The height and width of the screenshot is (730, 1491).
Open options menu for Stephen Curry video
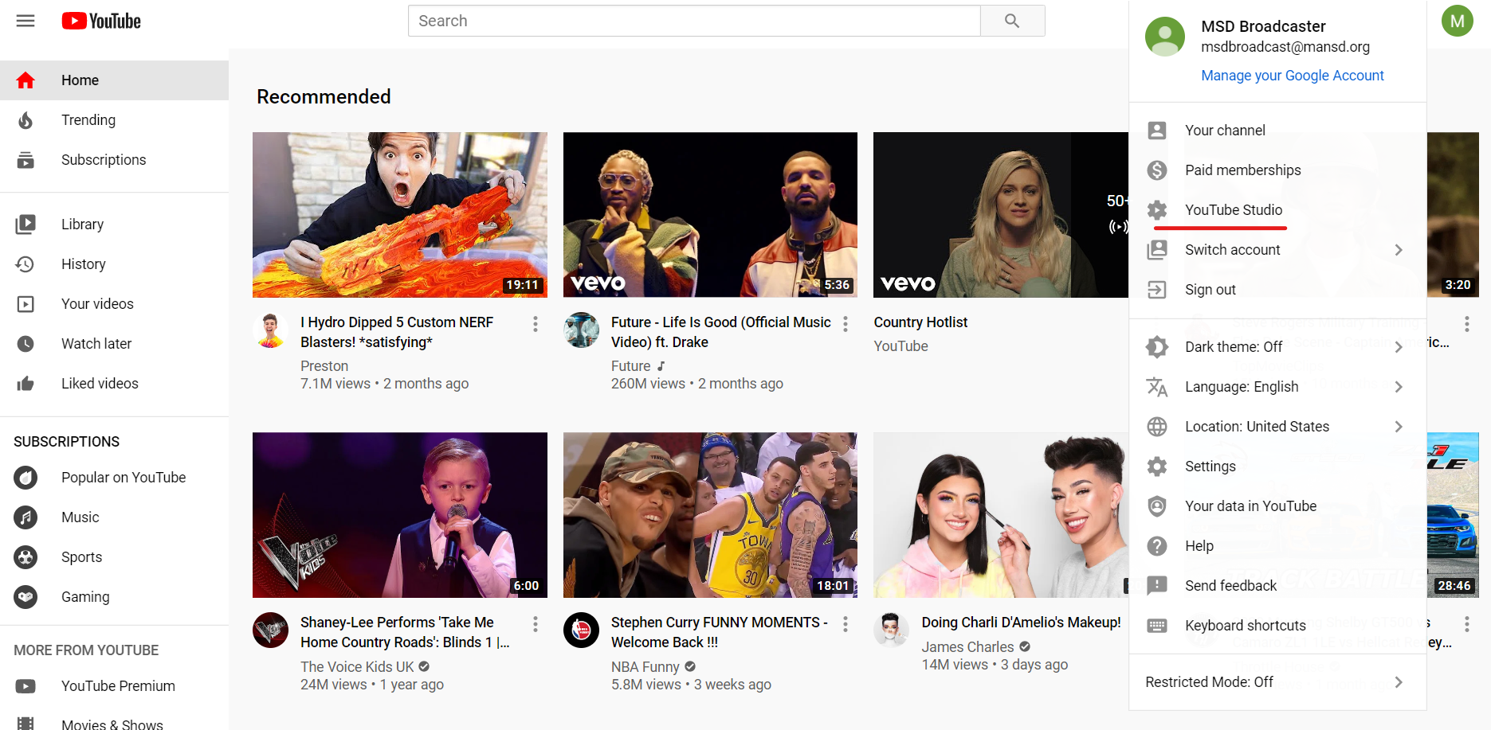846,624
